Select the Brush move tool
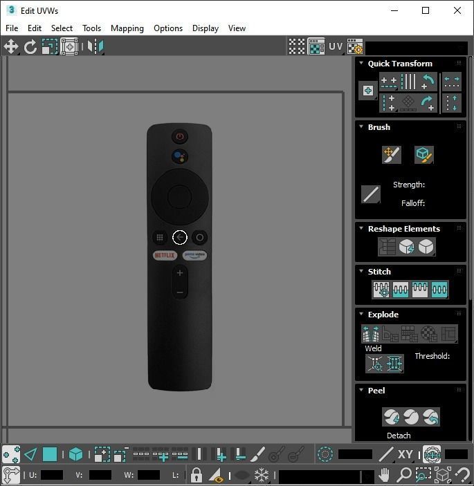Screen dimensions: 474x486 tap(392, 154)
